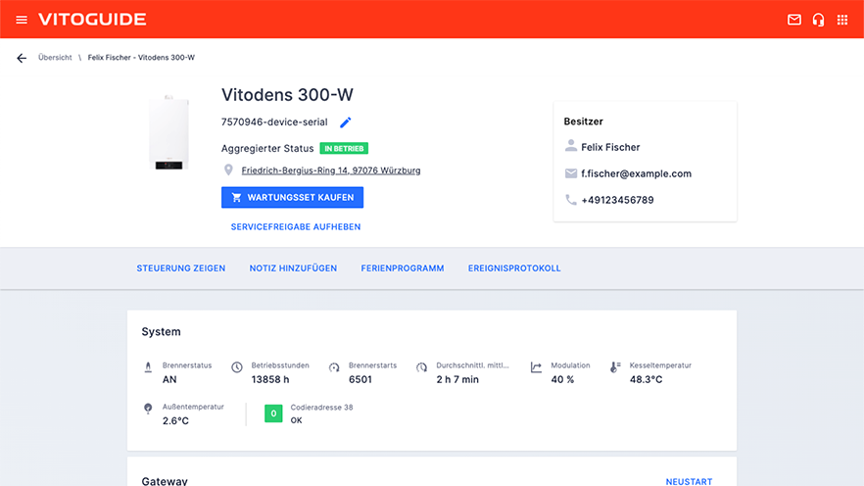Open the apps grid icon
The image size is (864, 486).
coord(842,20)
